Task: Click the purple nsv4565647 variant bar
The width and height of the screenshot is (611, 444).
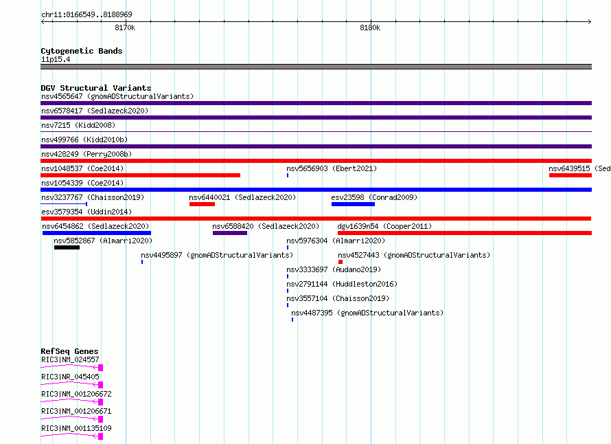Action: coord(316,103)
